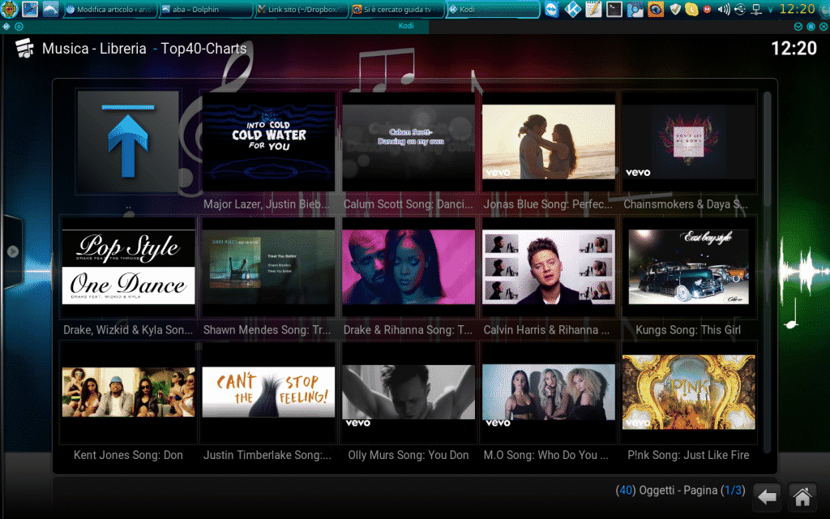The width and height of the screenshot is (830, 519).
Task: Click Kungs Song: This Girl label
Action: point(688,330)
